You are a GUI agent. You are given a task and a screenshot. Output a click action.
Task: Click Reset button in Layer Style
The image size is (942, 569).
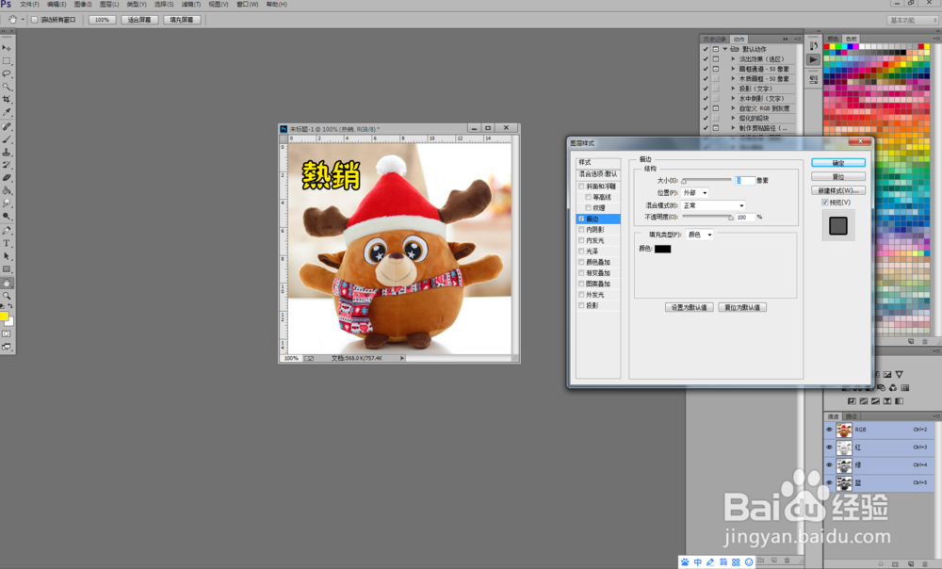point(838,177)
